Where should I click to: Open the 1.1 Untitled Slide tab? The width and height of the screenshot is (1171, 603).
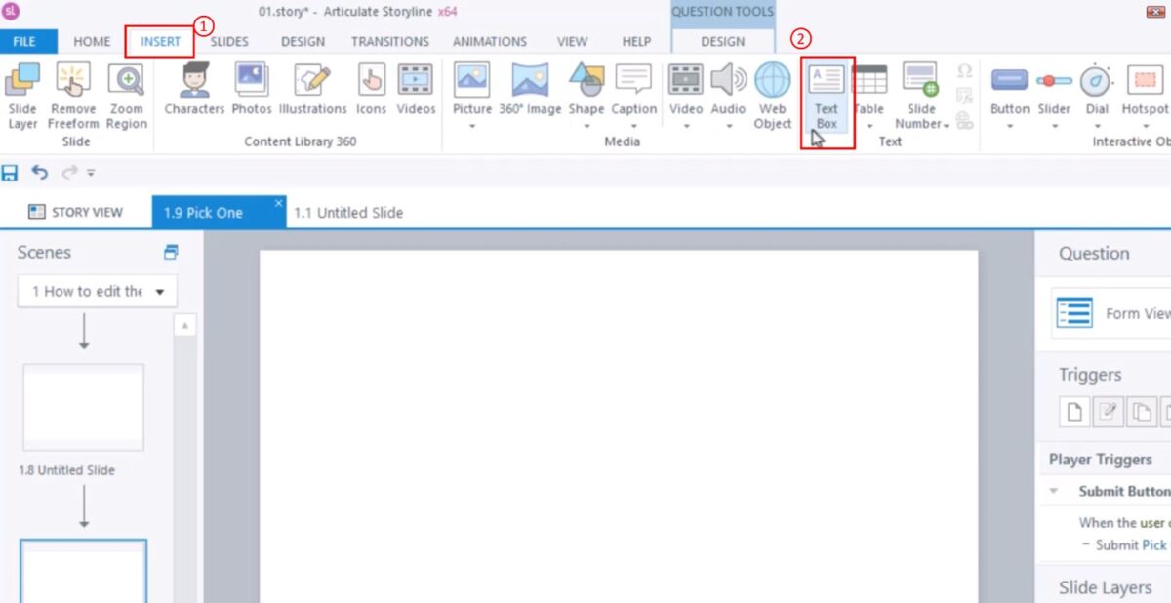click(x=348, y=213)
